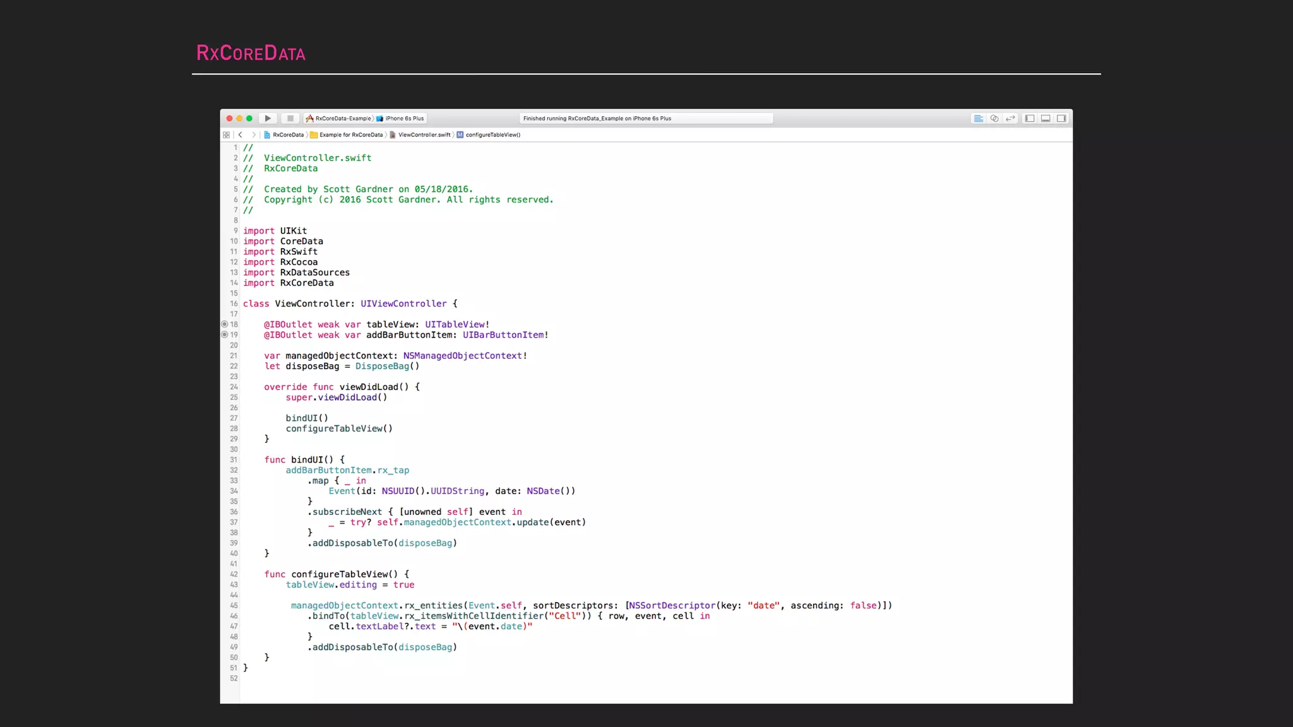Select the ViewController.swift breadcrumb item
The image size is (1293, 727).
pyautogui.click(x=420, y=135)
